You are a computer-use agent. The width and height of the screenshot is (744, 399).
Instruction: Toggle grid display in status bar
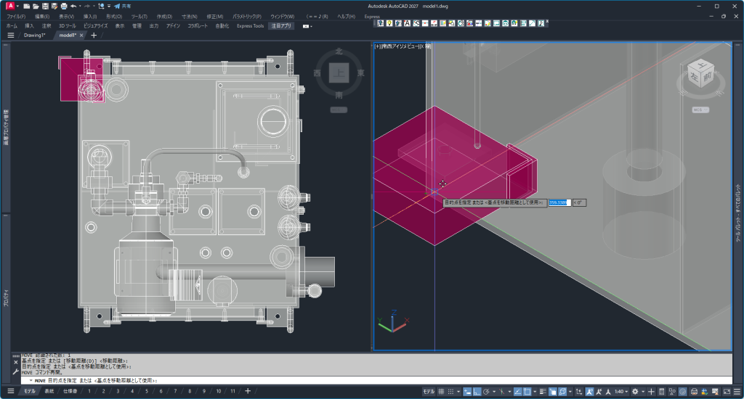pyautogui.click(x=440, y=392)
